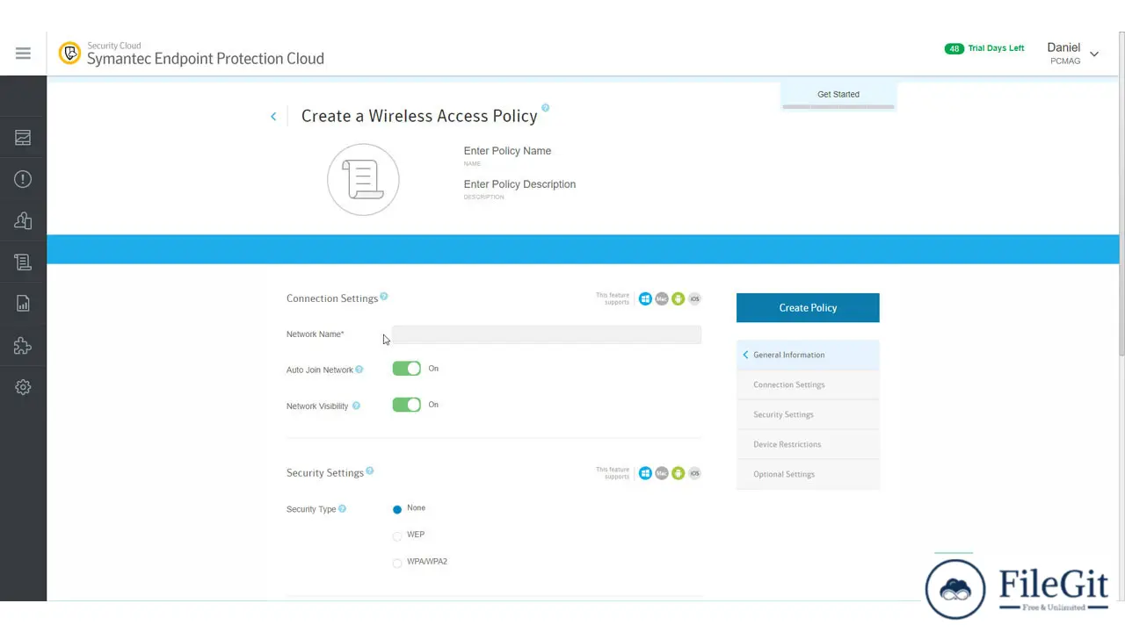Open the reports chart sidebar icon
The image size is (1125, 632).
pyautogui.click(x=23, y=304)
